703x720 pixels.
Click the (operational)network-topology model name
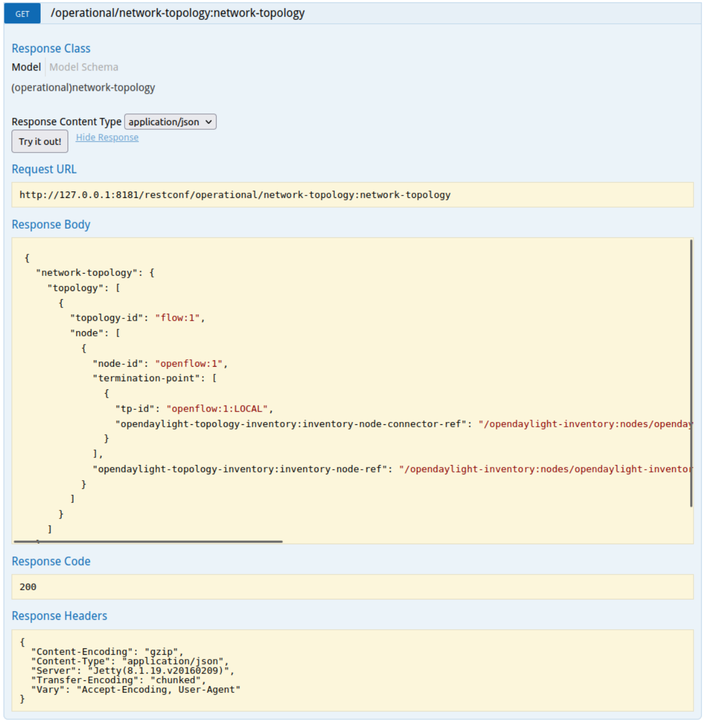pos(83,87)
